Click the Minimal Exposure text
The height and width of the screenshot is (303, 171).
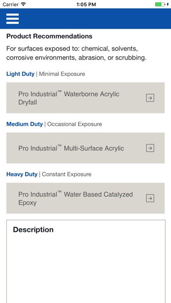[x=62, y=74]
